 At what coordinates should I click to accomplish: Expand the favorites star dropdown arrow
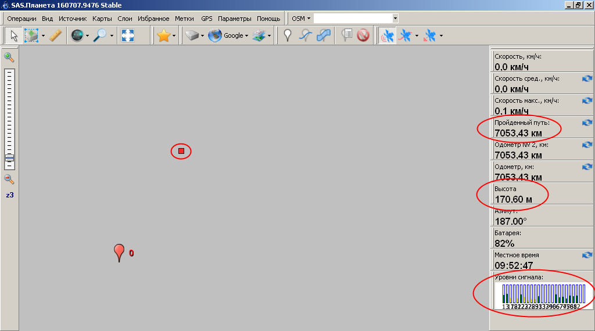coord(174,36)
